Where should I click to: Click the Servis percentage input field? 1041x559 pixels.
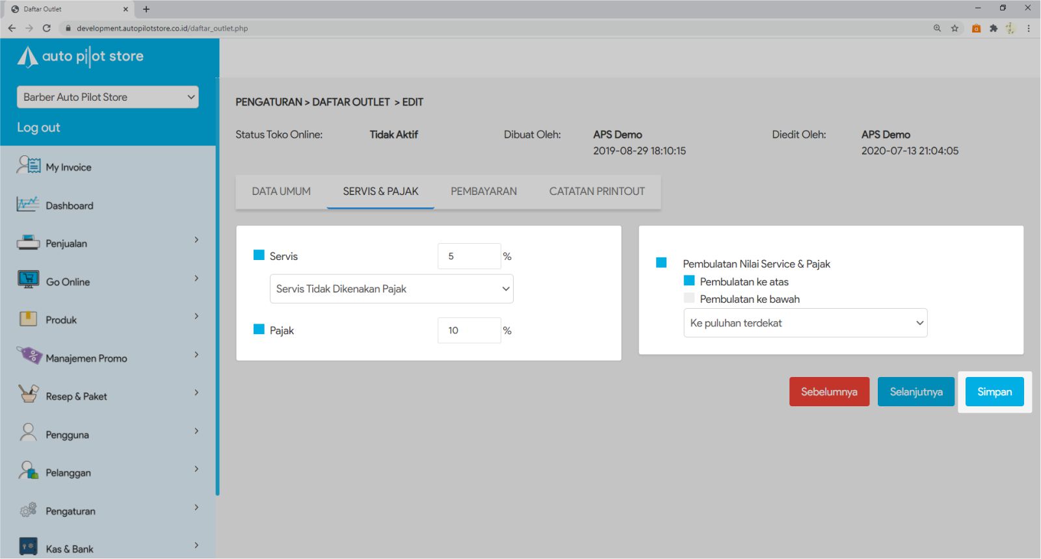(x=469, y=256)
